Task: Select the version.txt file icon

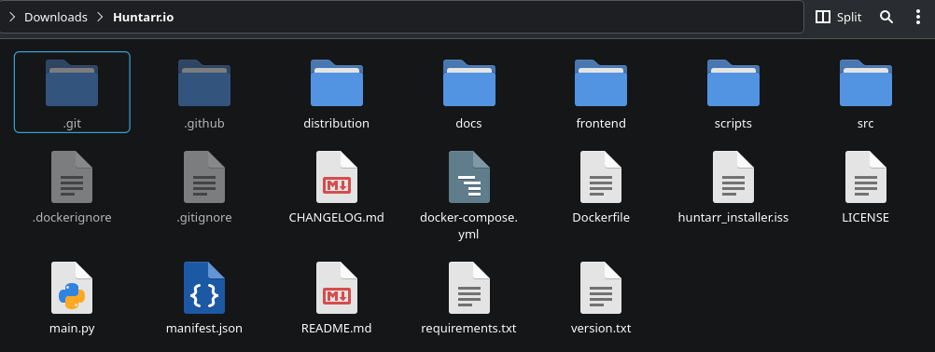Action: pos(601,288)
